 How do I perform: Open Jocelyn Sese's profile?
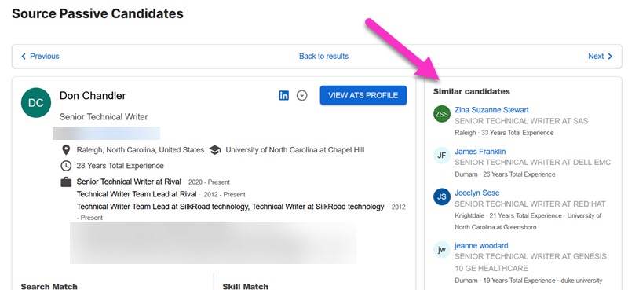click(x=476, y=193)
